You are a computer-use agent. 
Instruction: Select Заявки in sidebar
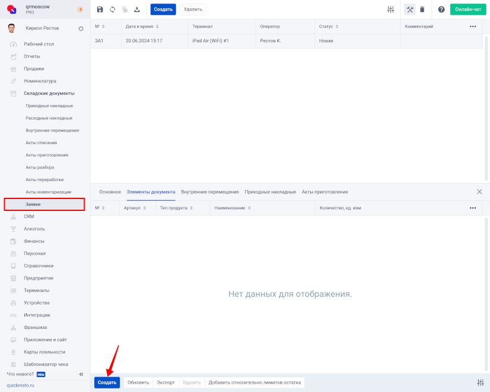[44, 204]
